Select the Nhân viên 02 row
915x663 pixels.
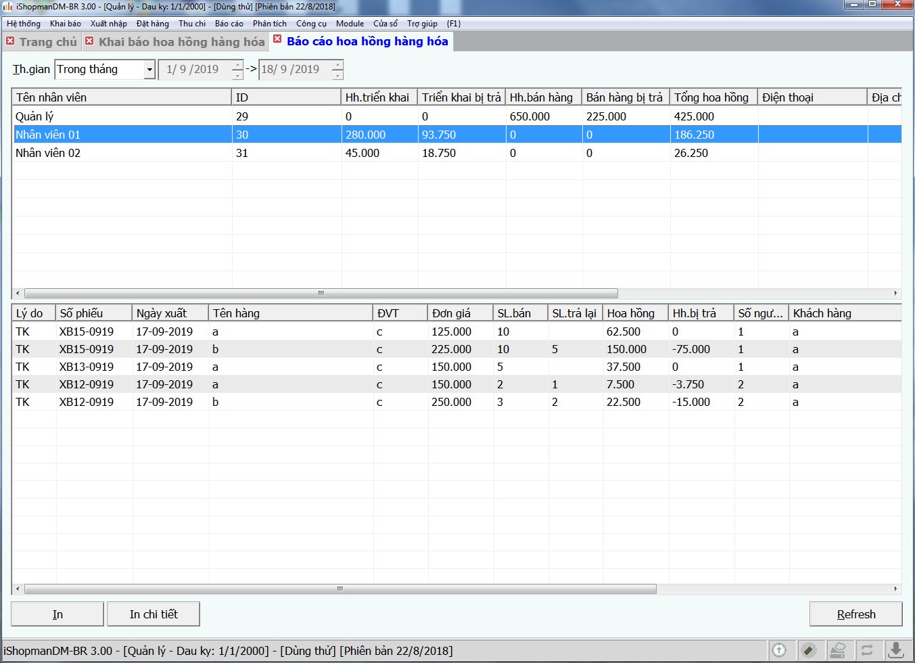point(456,153)
